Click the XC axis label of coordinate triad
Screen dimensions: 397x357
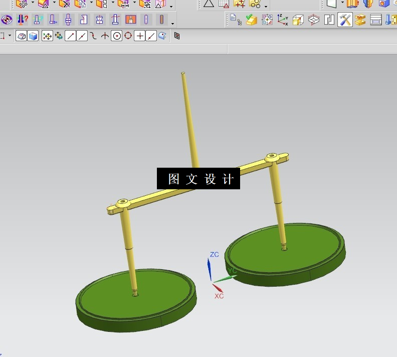click(x=219, y=296)
